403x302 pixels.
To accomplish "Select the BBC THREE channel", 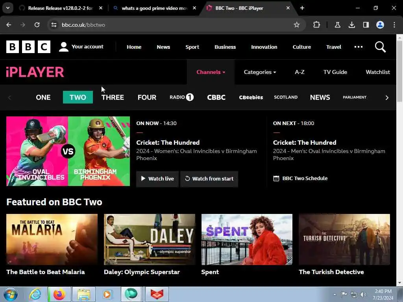I will [x=113, y=98].
